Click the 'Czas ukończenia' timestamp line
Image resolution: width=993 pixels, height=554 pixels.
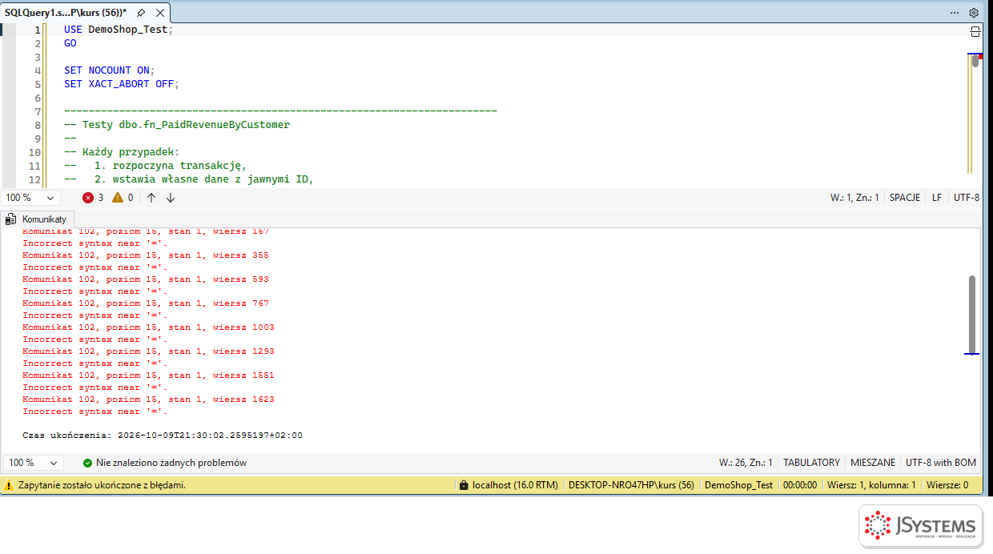pos(163,436)
